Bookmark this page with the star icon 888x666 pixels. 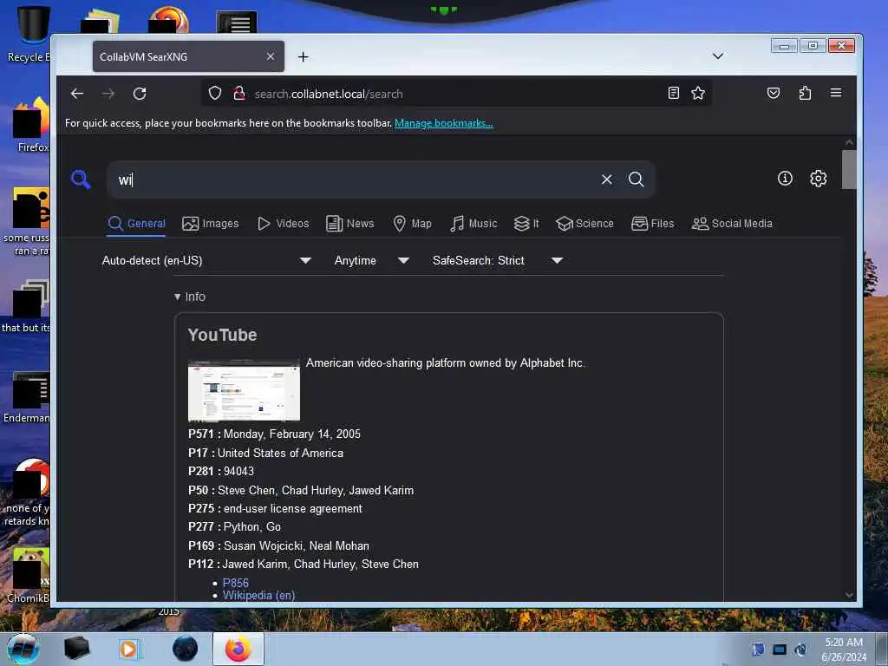pyautogui.click(x=698, y=93)
